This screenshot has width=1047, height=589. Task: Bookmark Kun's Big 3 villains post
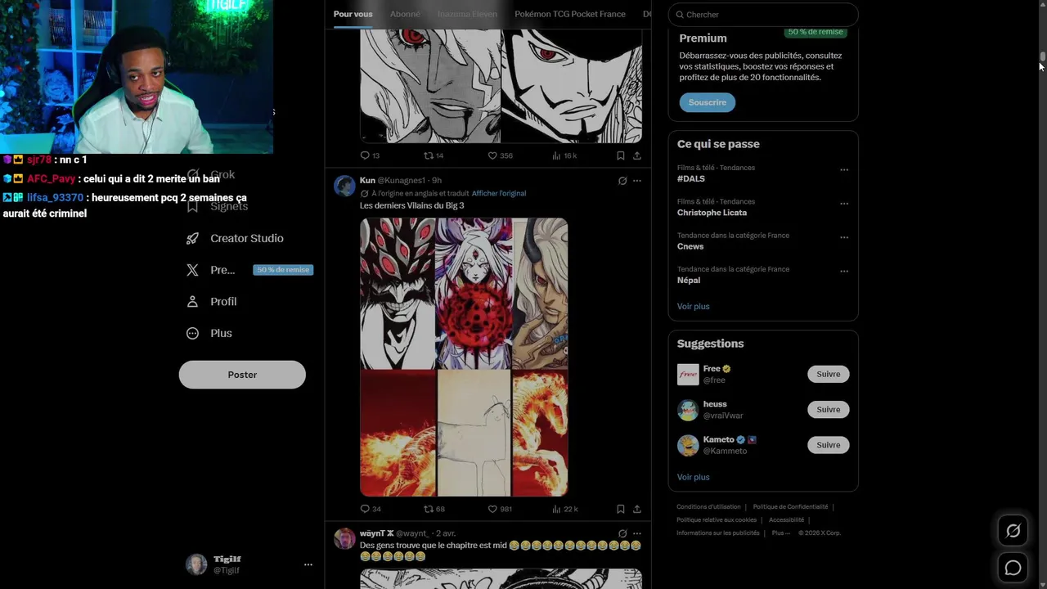pos(621,509)
